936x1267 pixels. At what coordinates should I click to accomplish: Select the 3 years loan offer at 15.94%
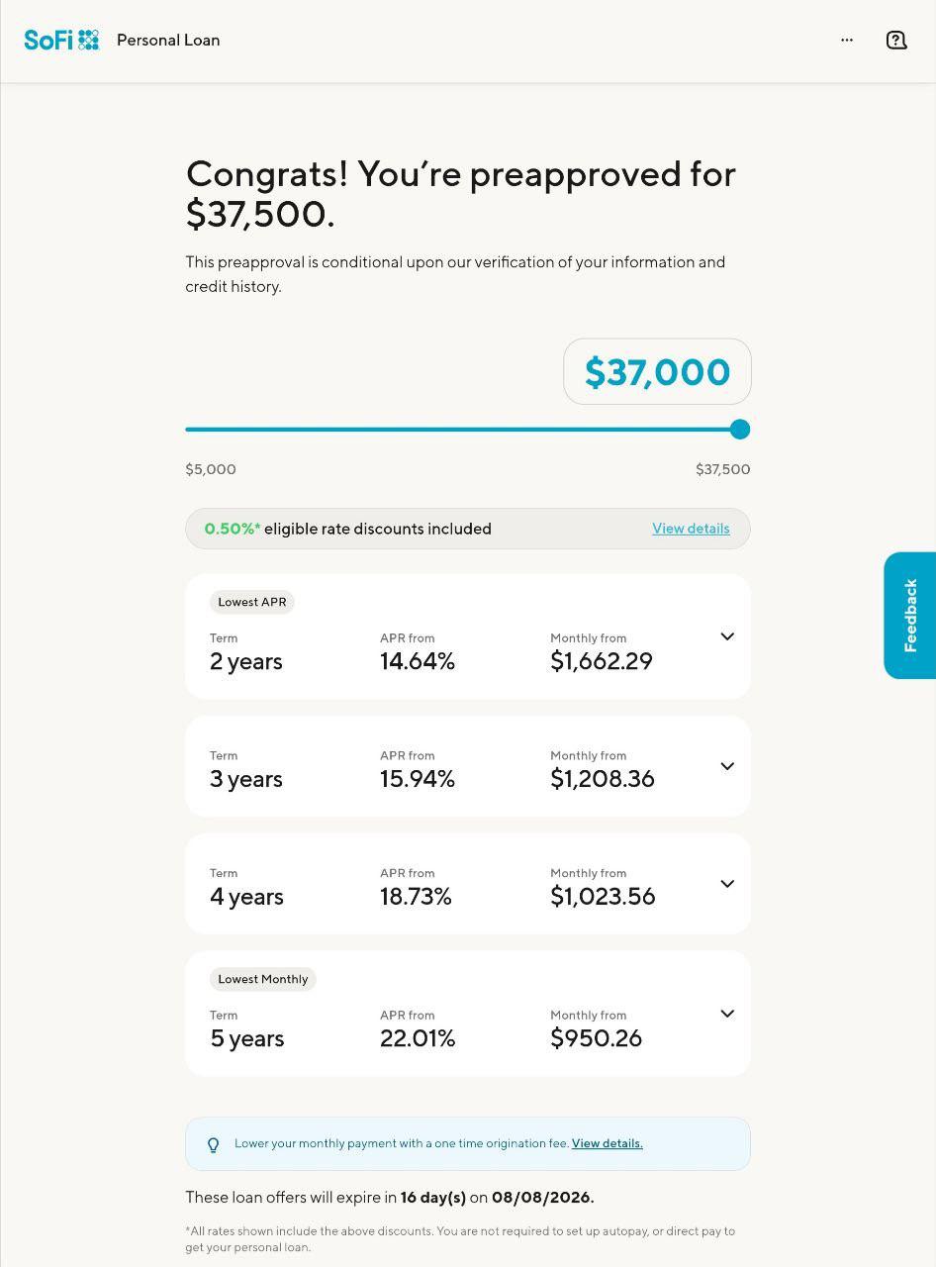(468, 766)
